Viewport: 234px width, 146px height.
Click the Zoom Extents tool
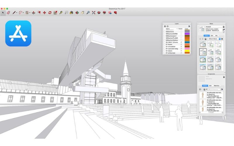point(94,13)
